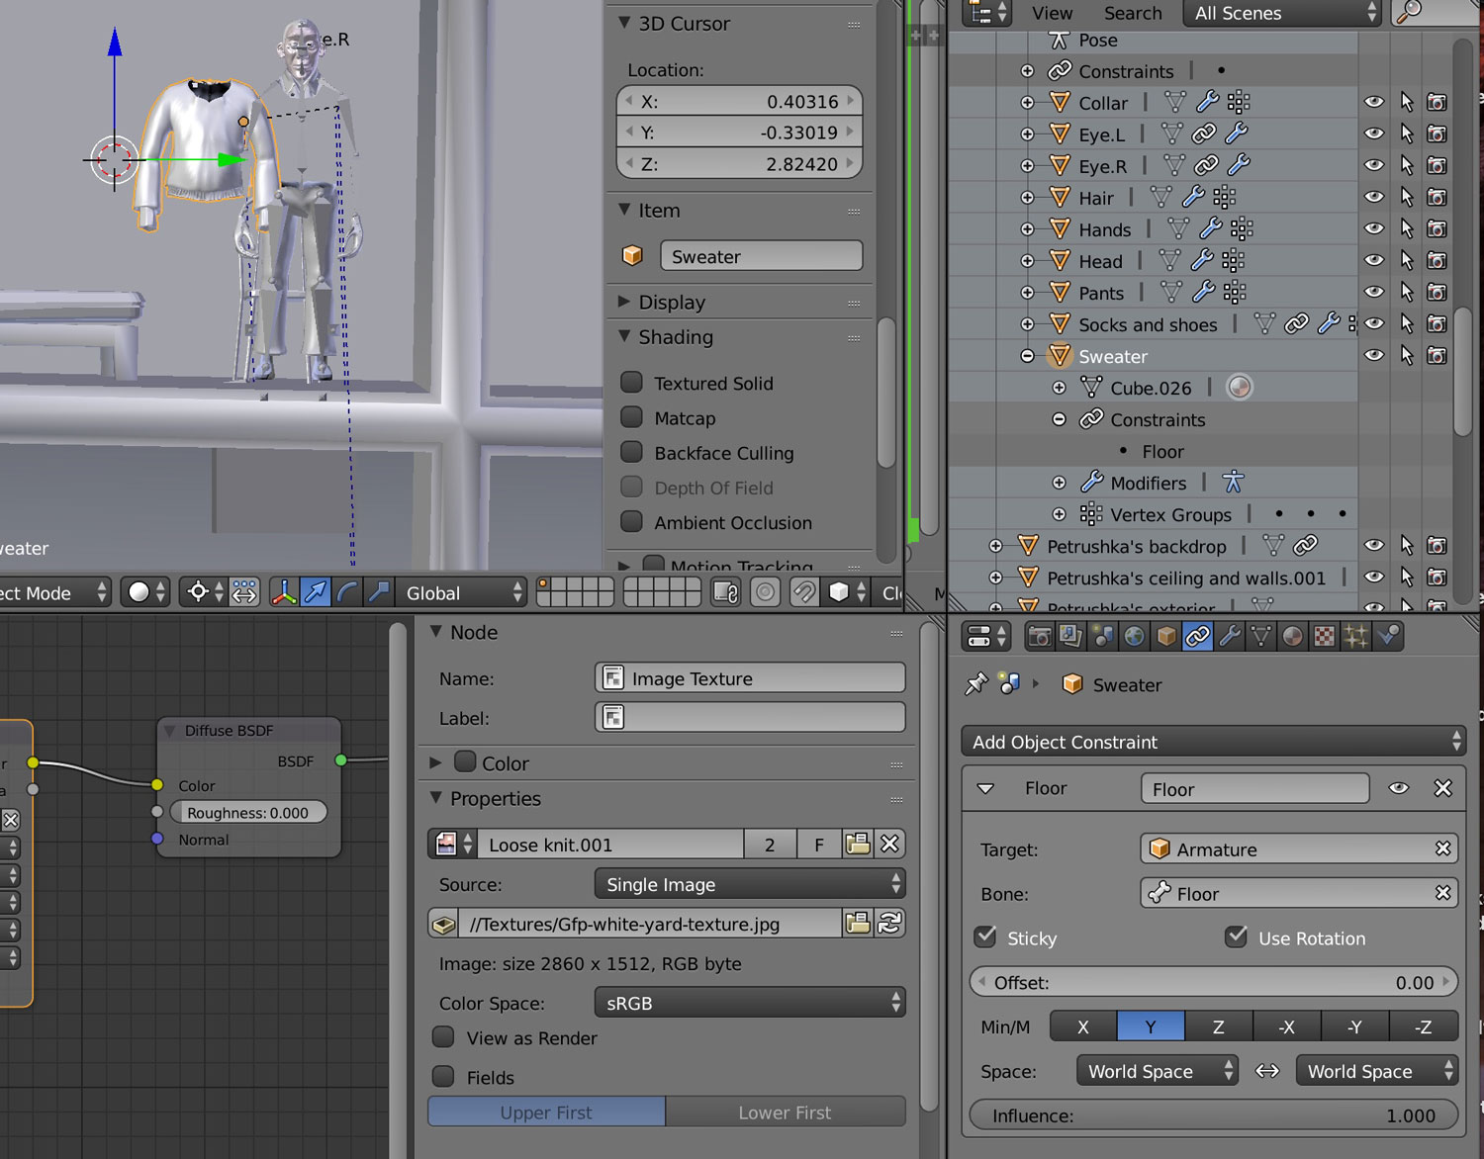This screenshot has width=1484, height=1159.
Task: Hide the Pants object in outliner
Action: pyautogui.click(x=1373, y=293)
